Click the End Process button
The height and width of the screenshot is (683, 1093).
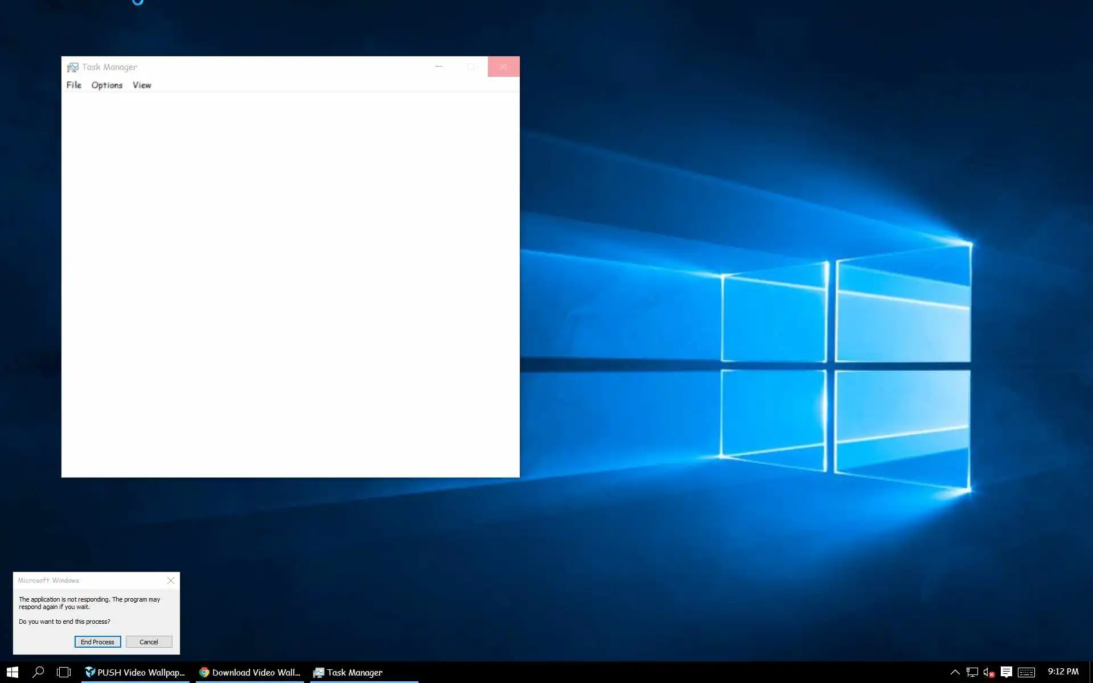click(97, 641)
